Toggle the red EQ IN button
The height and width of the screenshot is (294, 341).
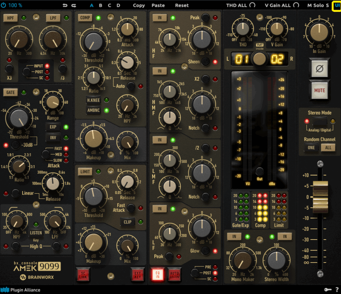coord(158,275)
